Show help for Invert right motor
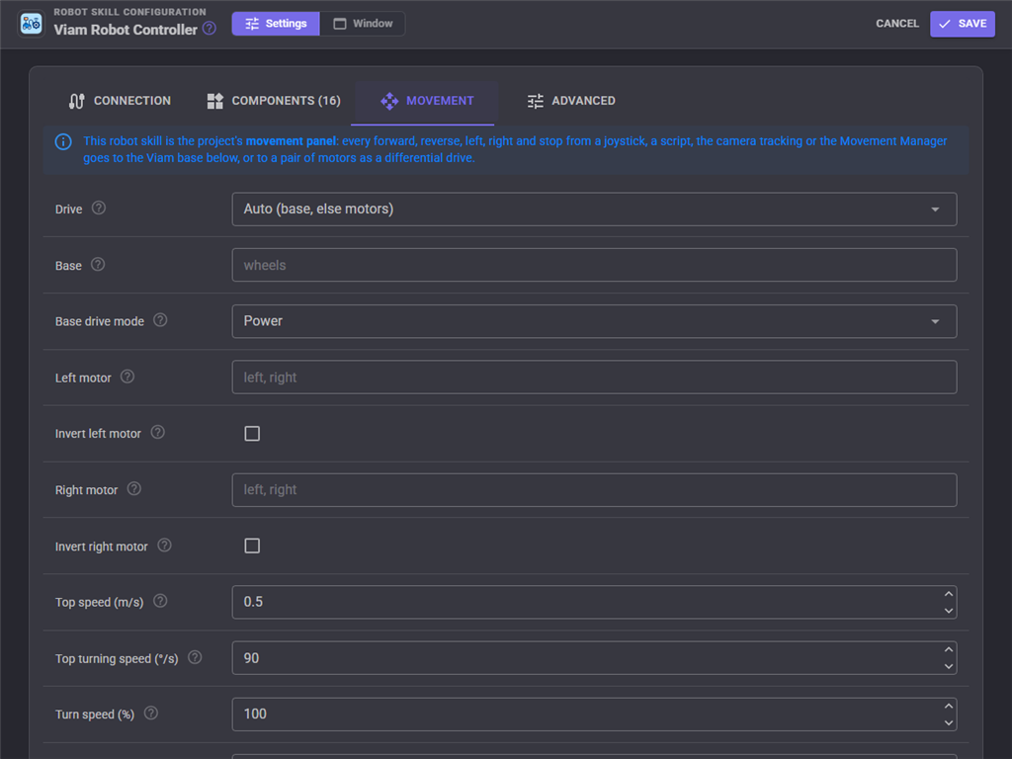 (x=165, y=546)
